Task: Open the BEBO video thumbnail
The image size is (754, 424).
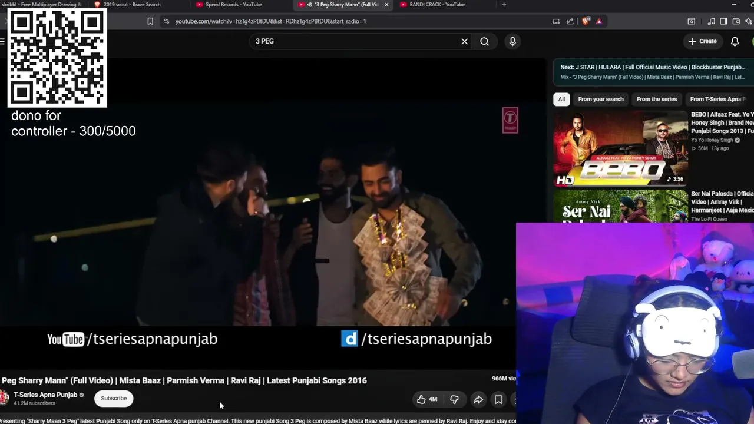Action: click(621, 148)
